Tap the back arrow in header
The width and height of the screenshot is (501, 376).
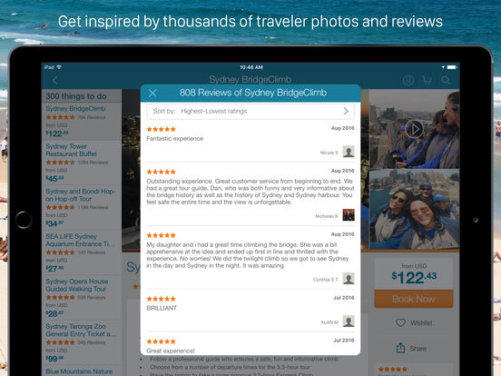click(55, 81)
